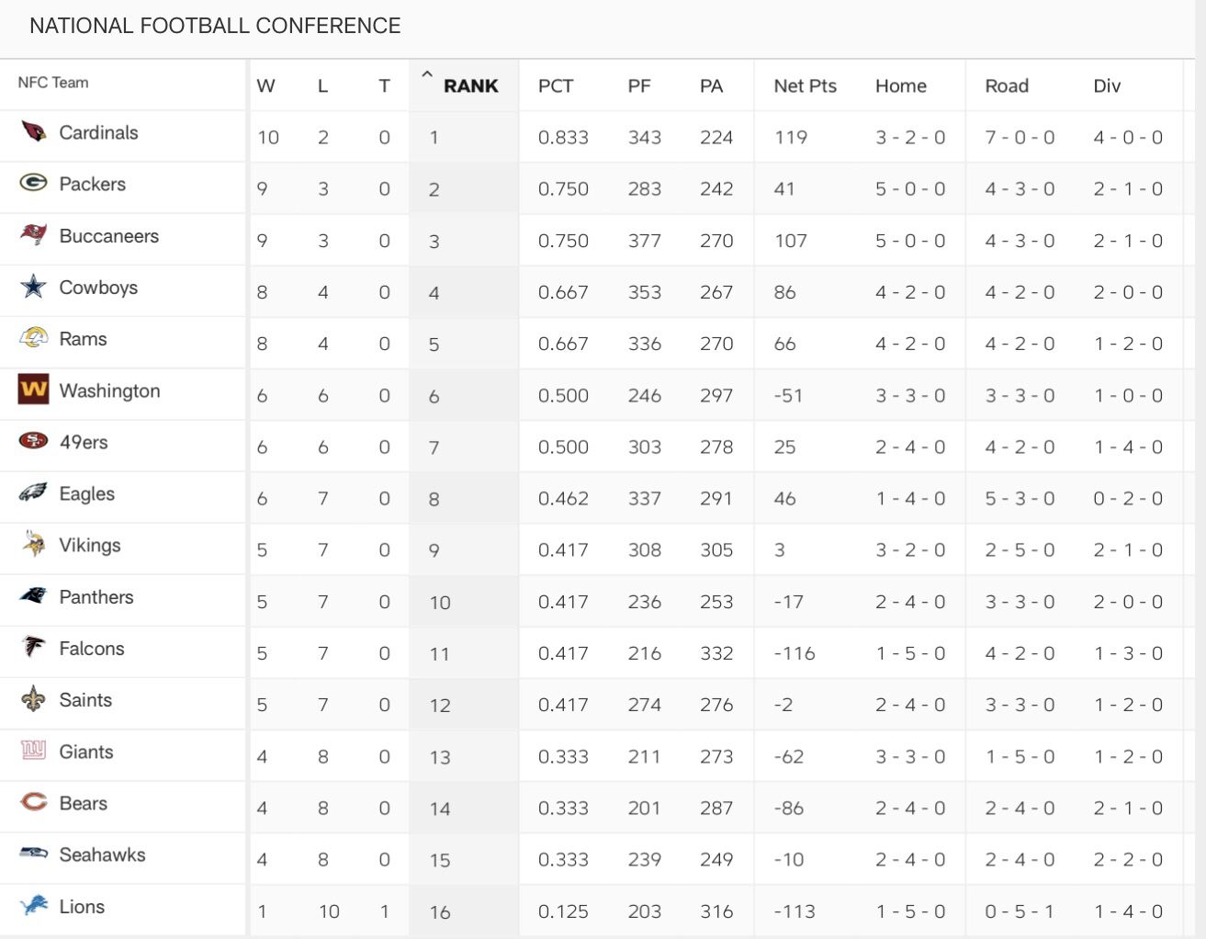Sort by the Div column header
The height and width of the screenshot is (939, 1206).
(1107, 86)
